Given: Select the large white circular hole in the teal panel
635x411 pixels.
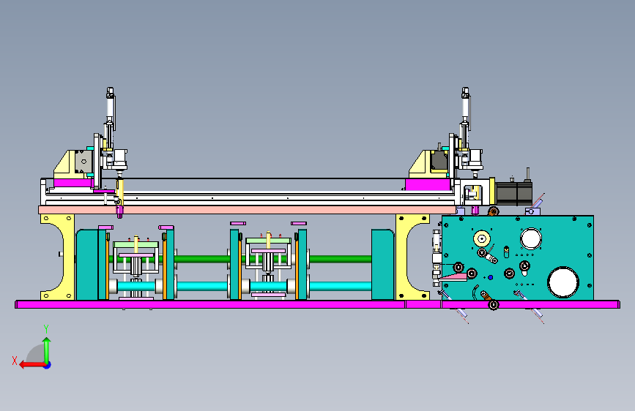Looking at the screenshot, I should (563, 282).
